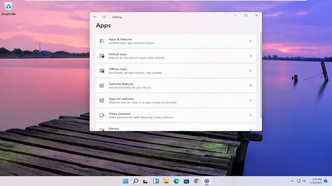The height and width of the screenshot is (186, 332).
Task: Expand Apps & features chevron
Action: tap(251, 41)
